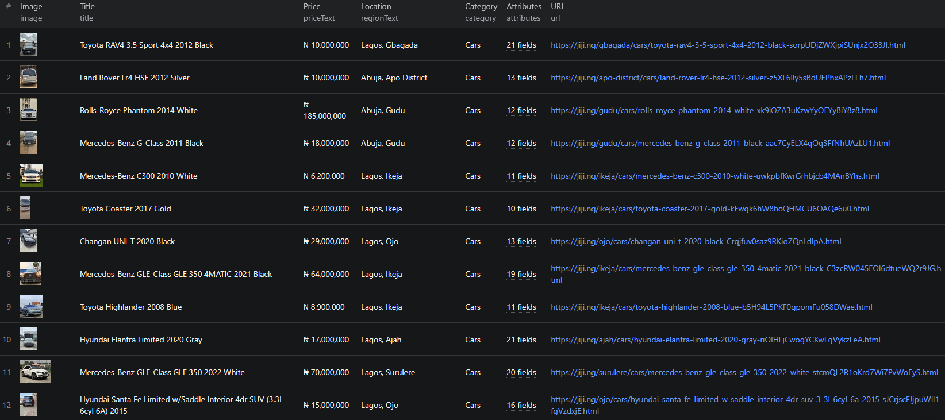Click the location "Lagos, Gbagada"
945x420 pixels.
pyautogui.click(x=389, y=45)
